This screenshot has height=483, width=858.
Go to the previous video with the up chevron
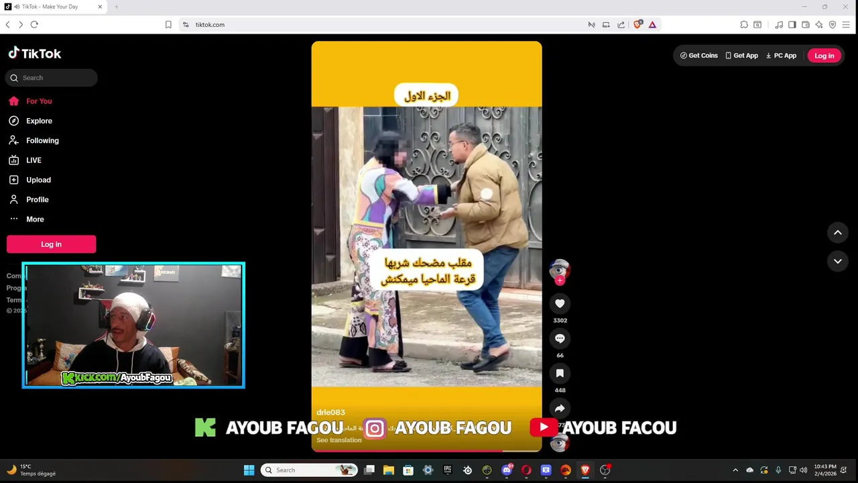tap(838, 233)
